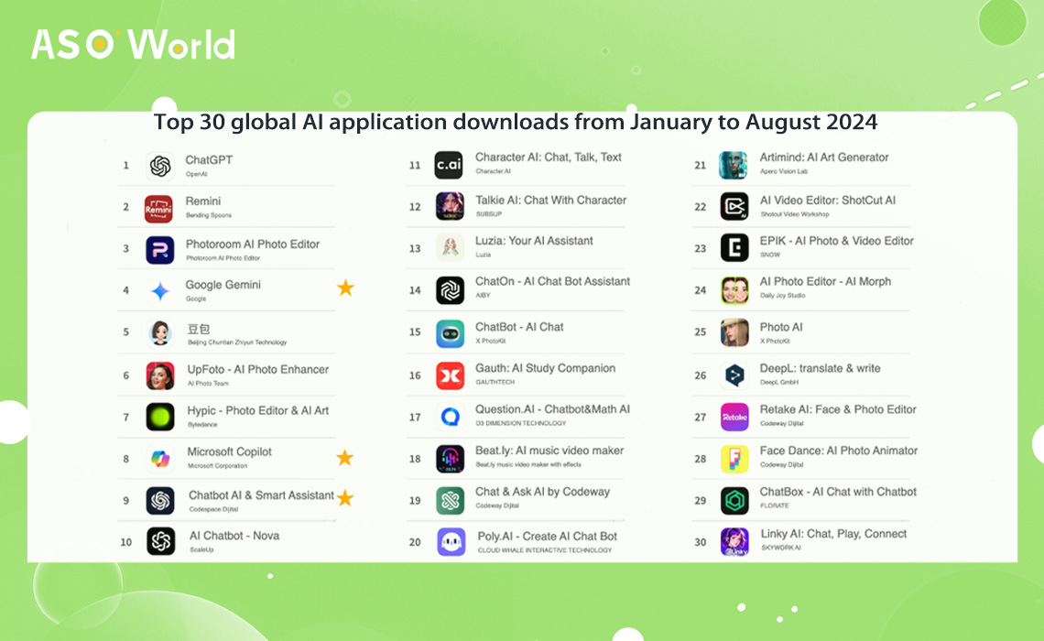Select the ShotCut AI Video Editor icon
The image size is (1044, 641).
click(x=734, y=206)
